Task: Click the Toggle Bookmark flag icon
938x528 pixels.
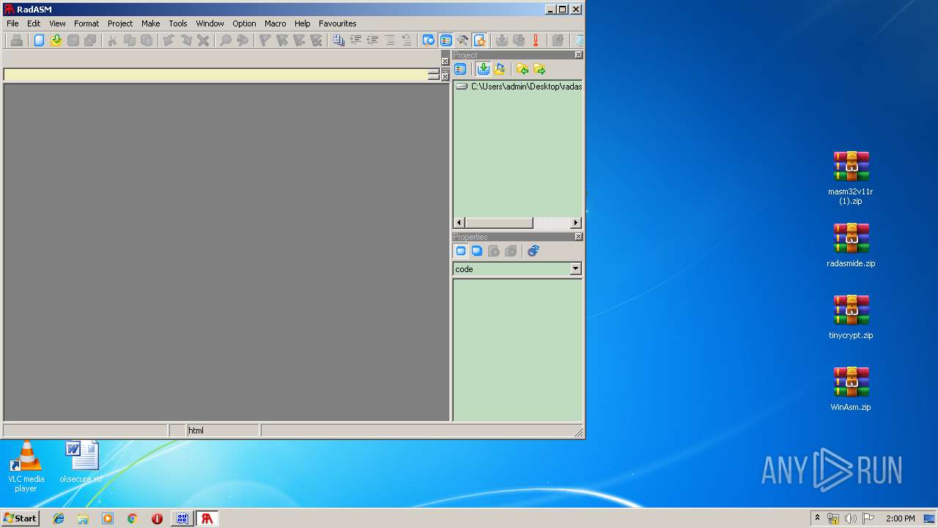Action: 265,40
